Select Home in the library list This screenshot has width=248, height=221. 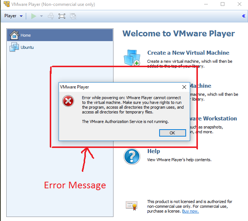click(60, 35)
